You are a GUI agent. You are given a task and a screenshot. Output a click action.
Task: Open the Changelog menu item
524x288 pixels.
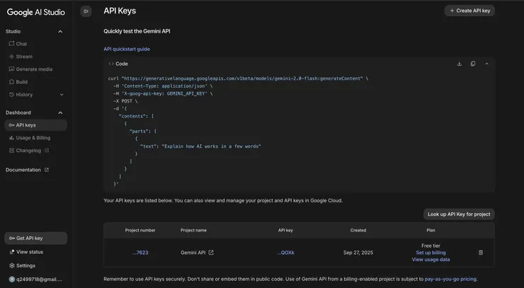click(x=29, y=151)
